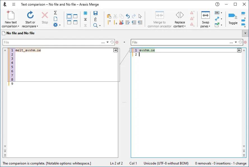The width and height of the screenshot is (249, 167).
Task: Copy left line to right with arrow button
Action: pyautogui.click(x=115, y=50)
